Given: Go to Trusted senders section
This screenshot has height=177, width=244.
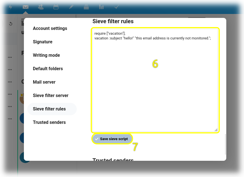Looking at the screenshot, I should pos(49,122).
